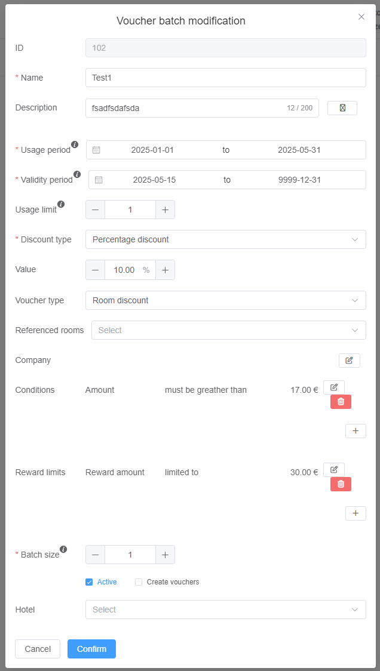This screenshot has width=380, height=671.
Task: Expand the Voucher type dropdown
Action: coord(225,300)
